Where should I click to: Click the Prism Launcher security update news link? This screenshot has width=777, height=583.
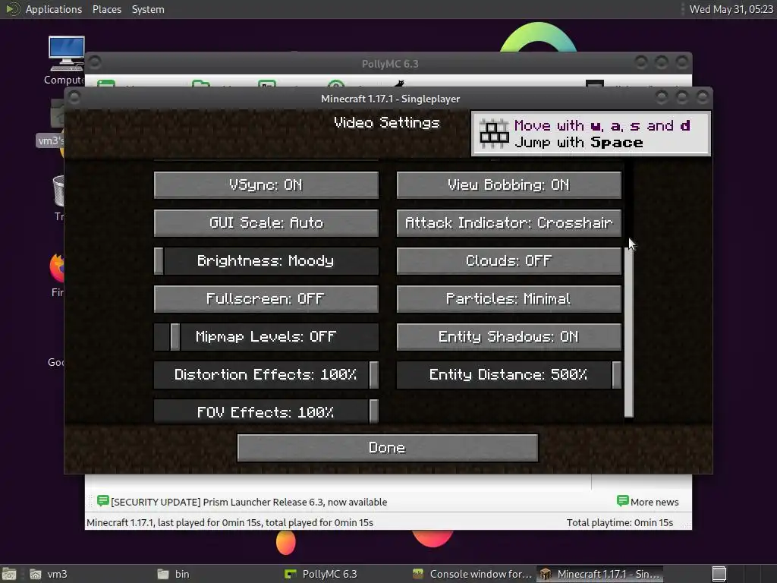[x=249, y=502]
